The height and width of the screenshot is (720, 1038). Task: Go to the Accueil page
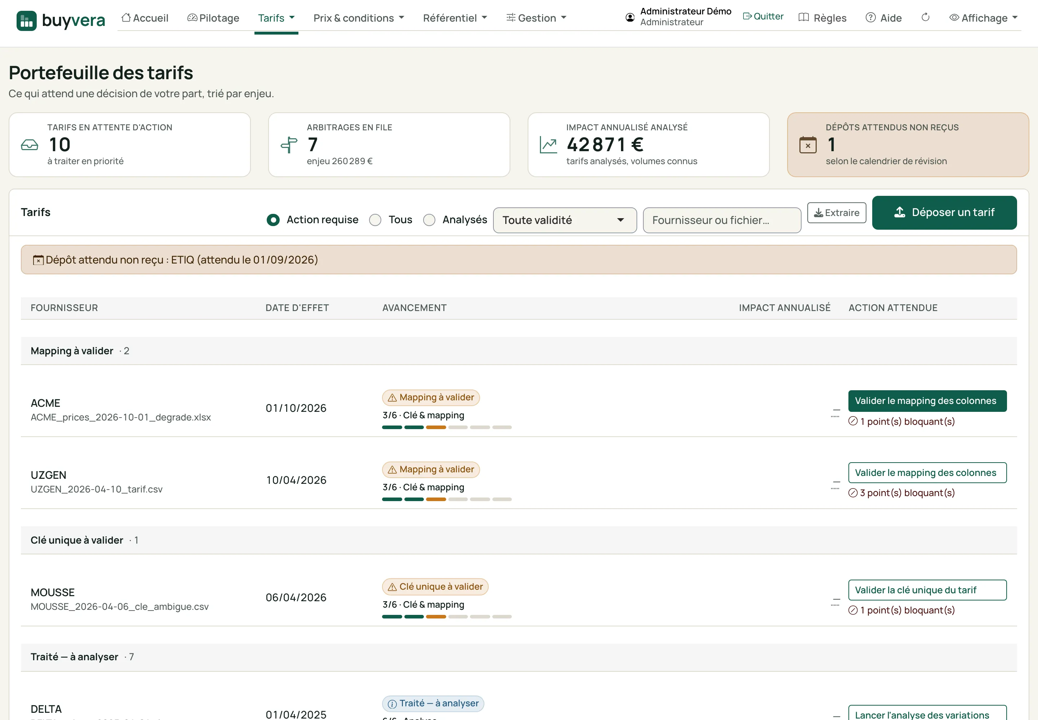click(145, 18)
